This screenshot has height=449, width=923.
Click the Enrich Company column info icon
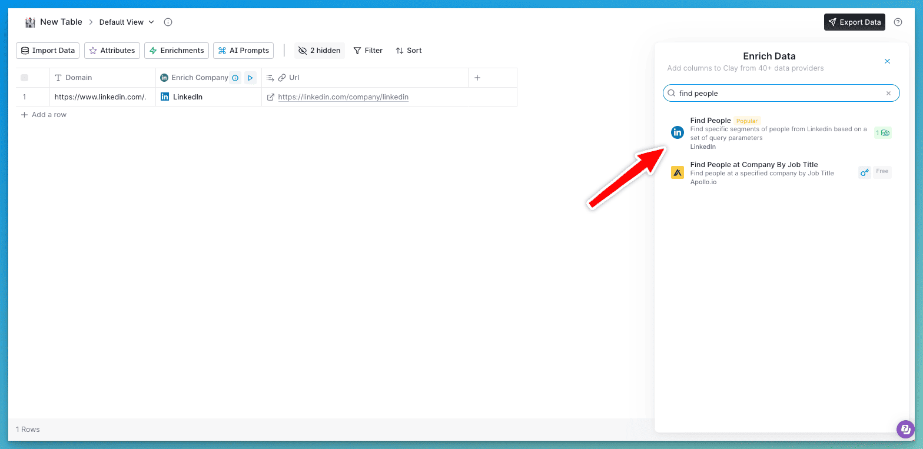[235, 78]
